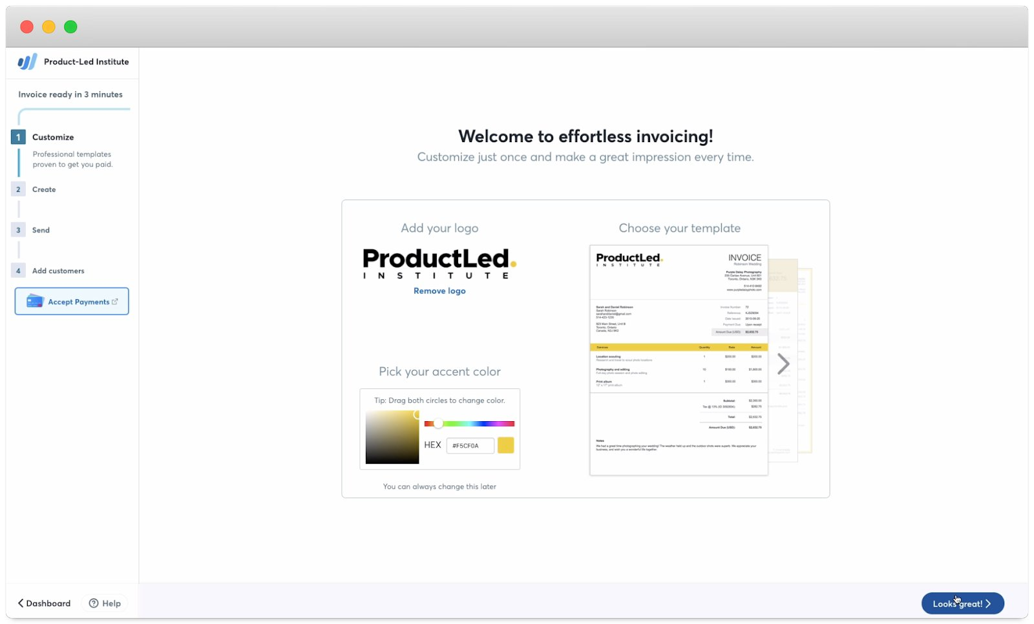The height and width of the screenshot is (624, 1034).
Task: Click the Looks great! button
Action: click(x=962, y=603)
